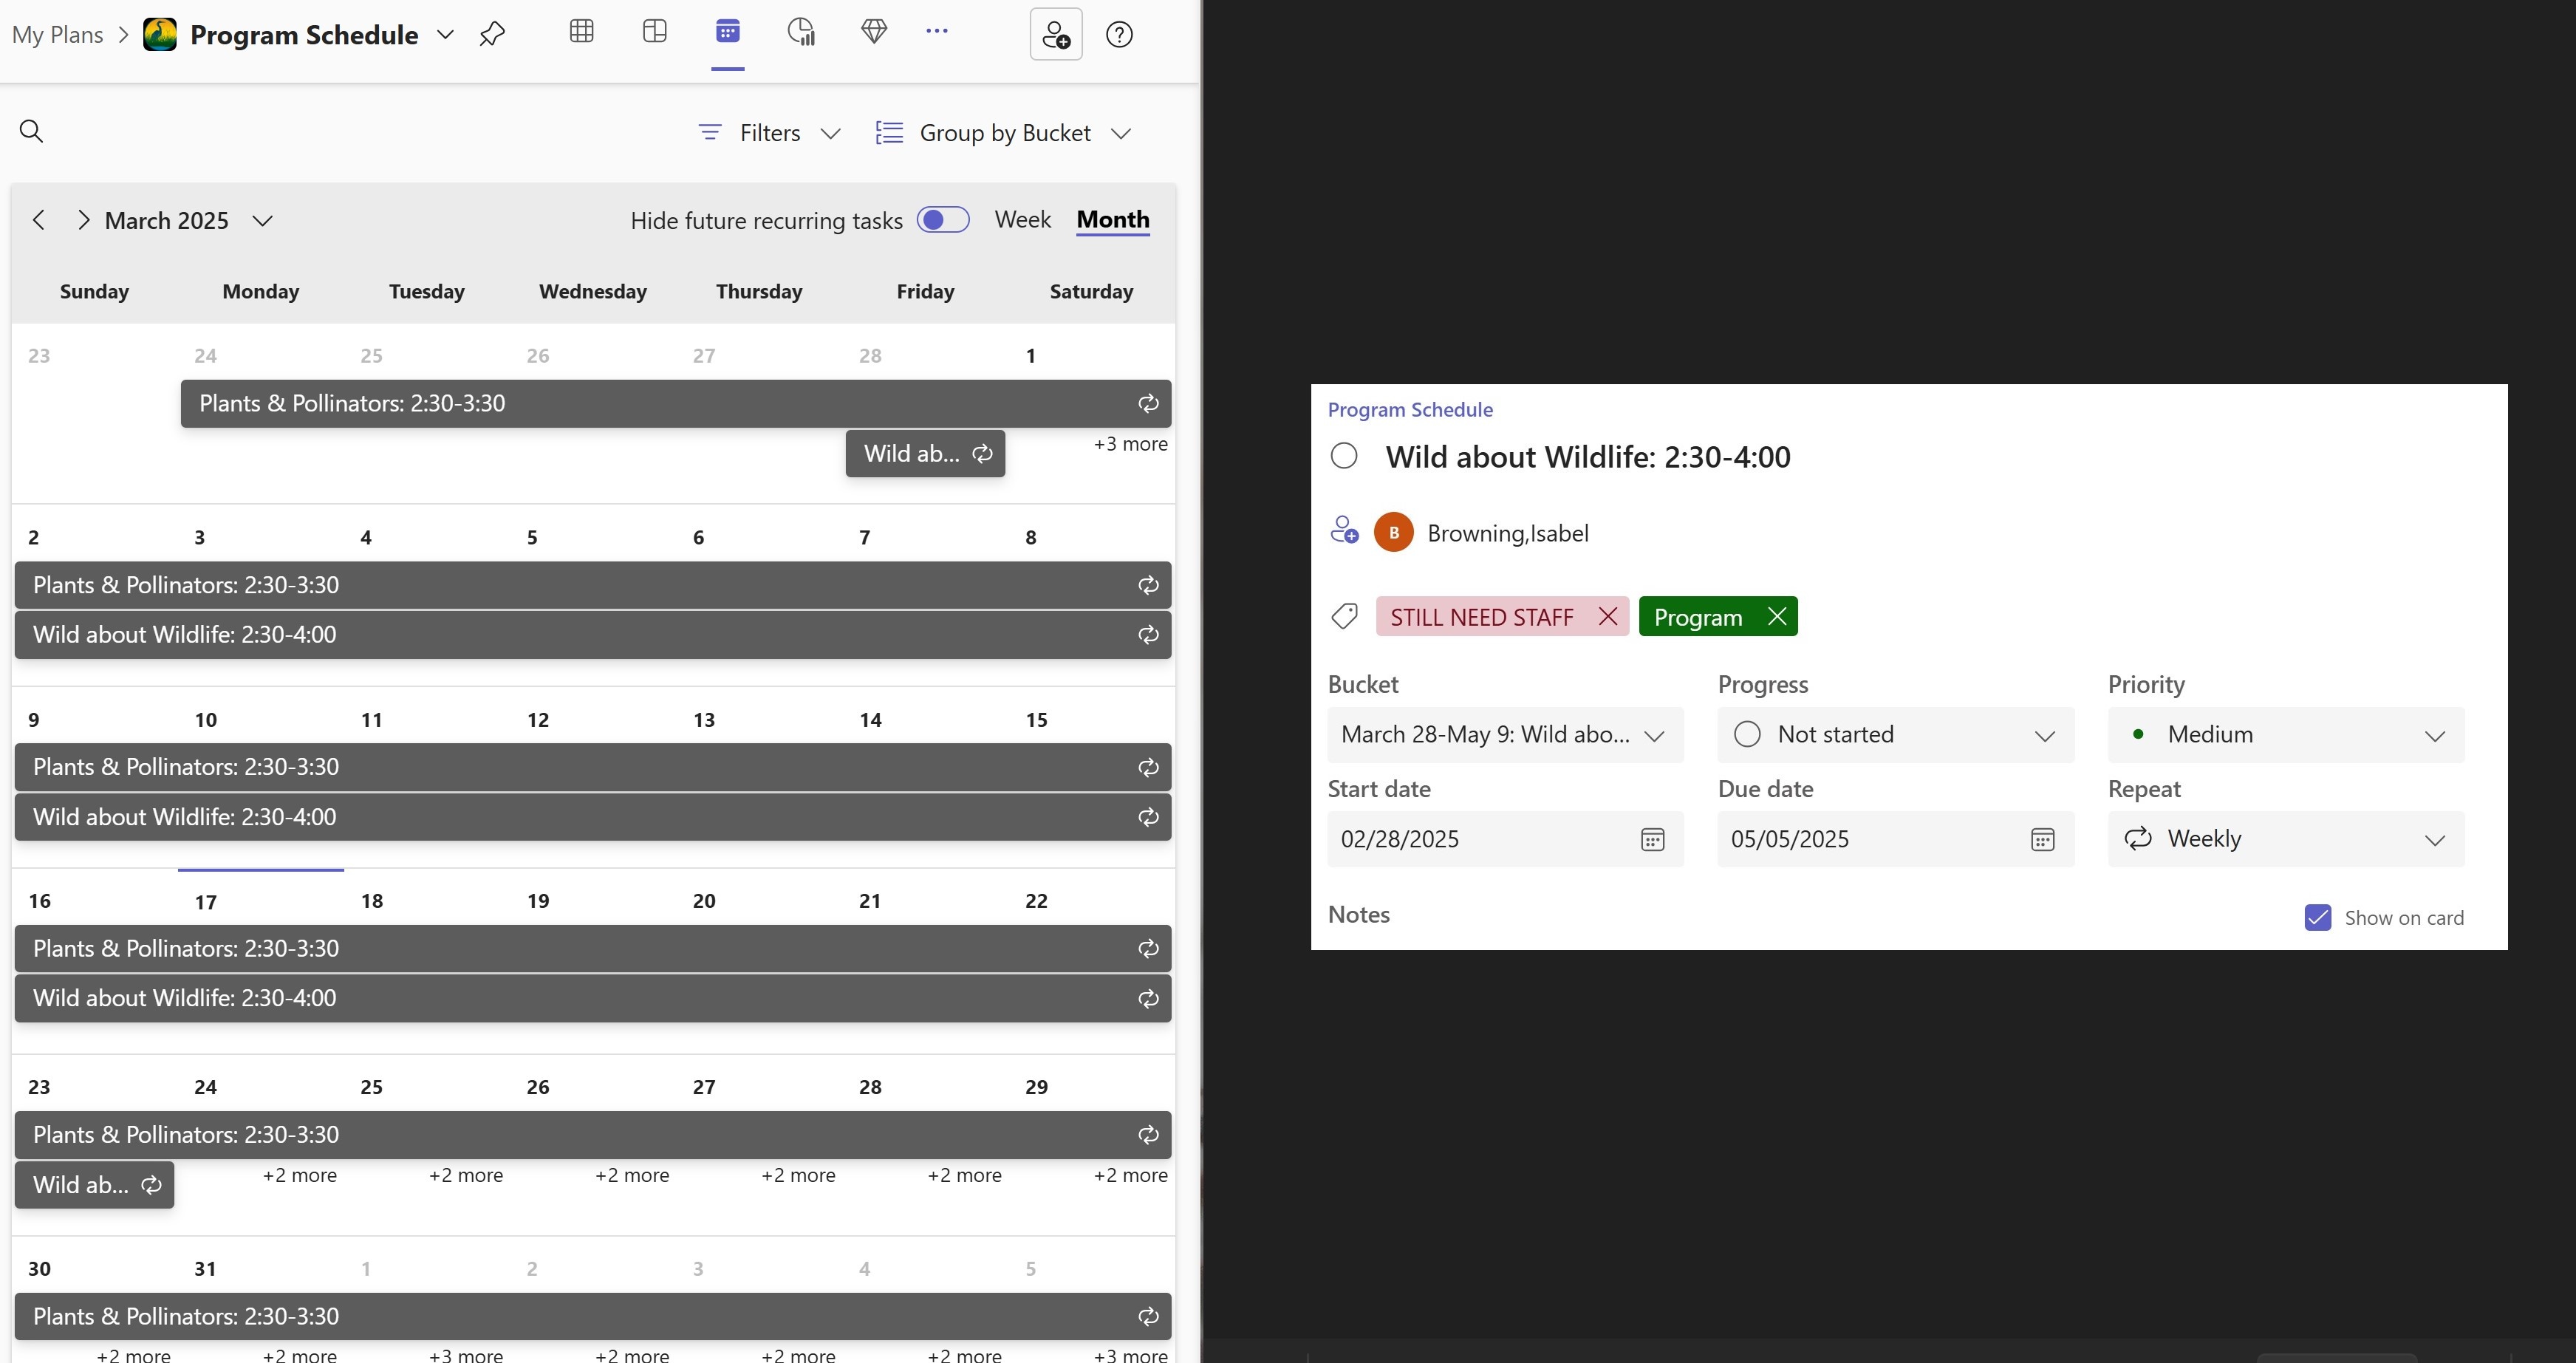Click the Start date 02/28/2025 field
This screenshot has height=1363, width=2576.
1505,838
